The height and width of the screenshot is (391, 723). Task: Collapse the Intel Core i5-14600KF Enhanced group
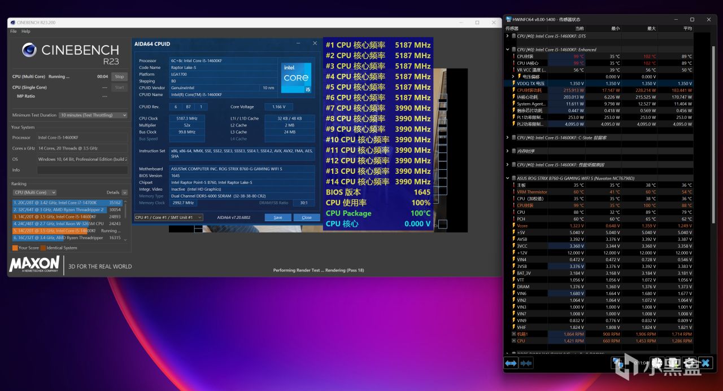pyautogui.click(x=507, y=50)
